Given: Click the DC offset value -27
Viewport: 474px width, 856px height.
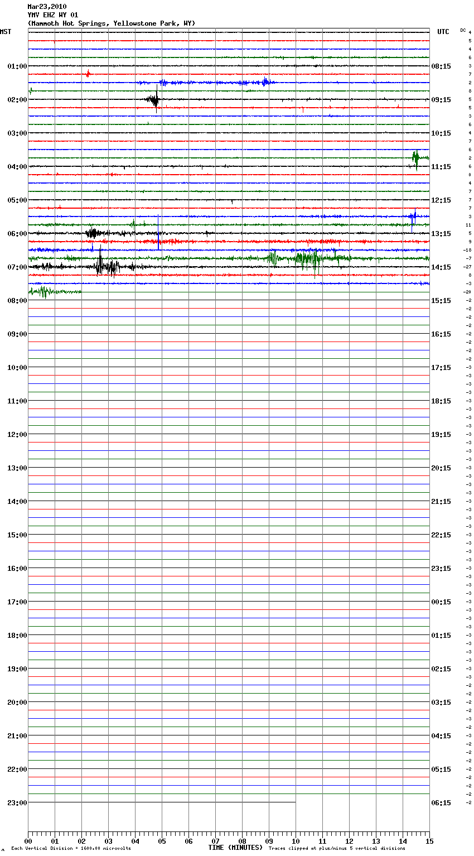Looking at the screenshot, I should click(x=468, y=267).
